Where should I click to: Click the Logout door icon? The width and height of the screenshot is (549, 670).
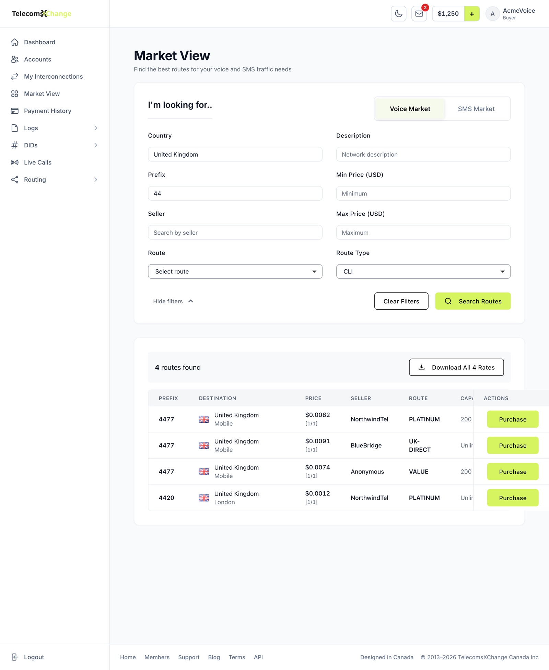point(14,657)
